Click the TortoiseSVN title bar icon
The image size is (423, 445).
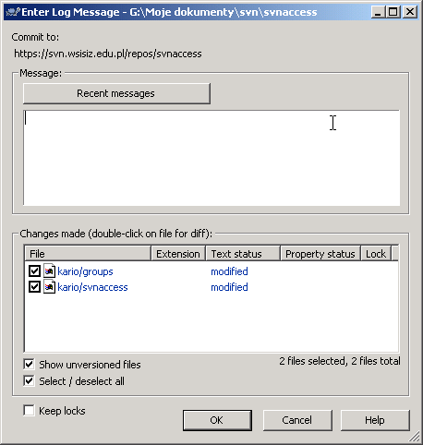pos(13,12)
